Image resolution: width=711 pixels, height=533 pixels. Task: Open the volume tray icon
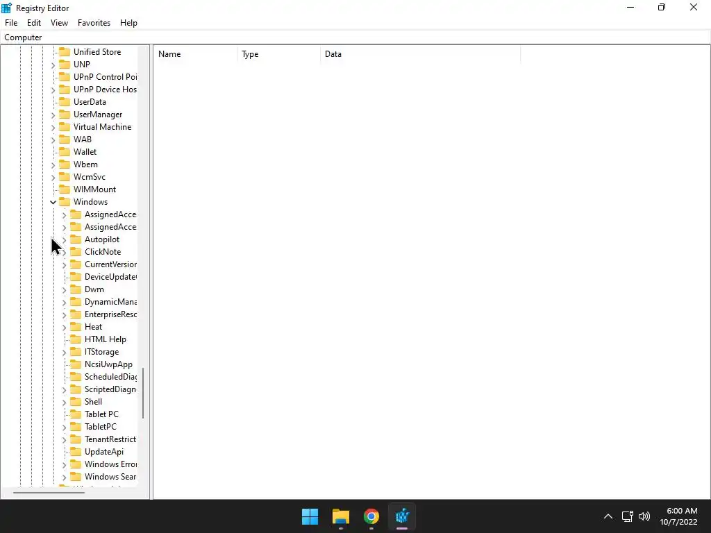644,516
